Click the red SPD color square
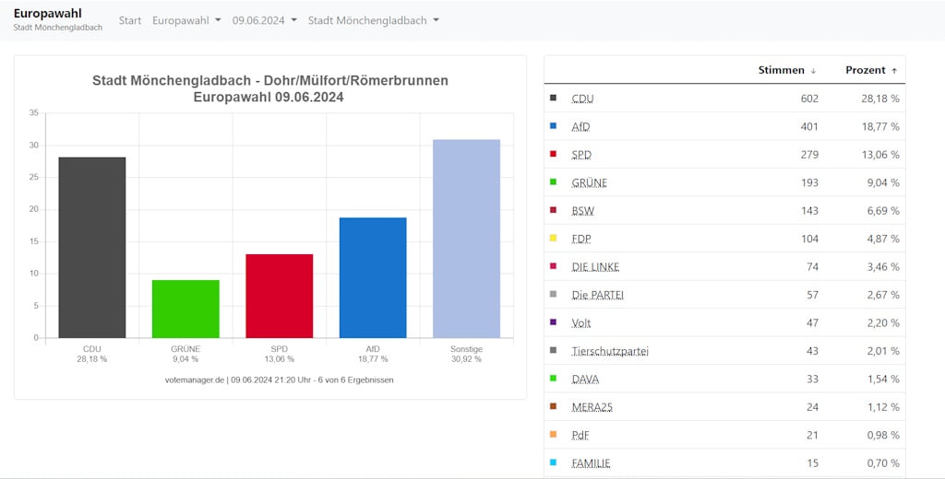This screenshot has height=479, width=945. tap(554, 155)
